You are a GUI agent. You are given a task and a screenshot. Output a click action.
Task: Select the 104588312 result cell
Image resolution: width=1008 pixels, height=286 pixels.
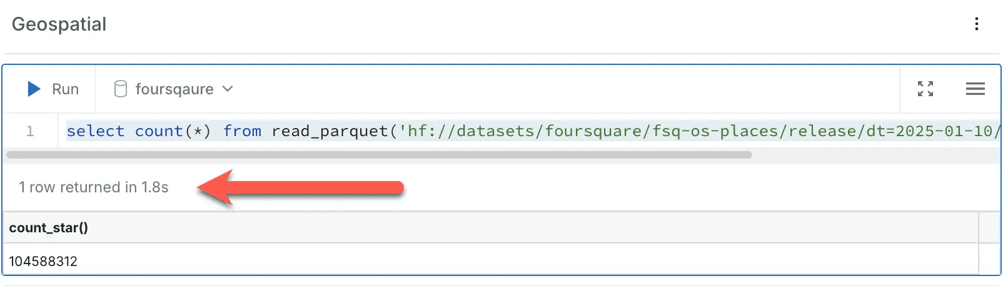[43, 261]
